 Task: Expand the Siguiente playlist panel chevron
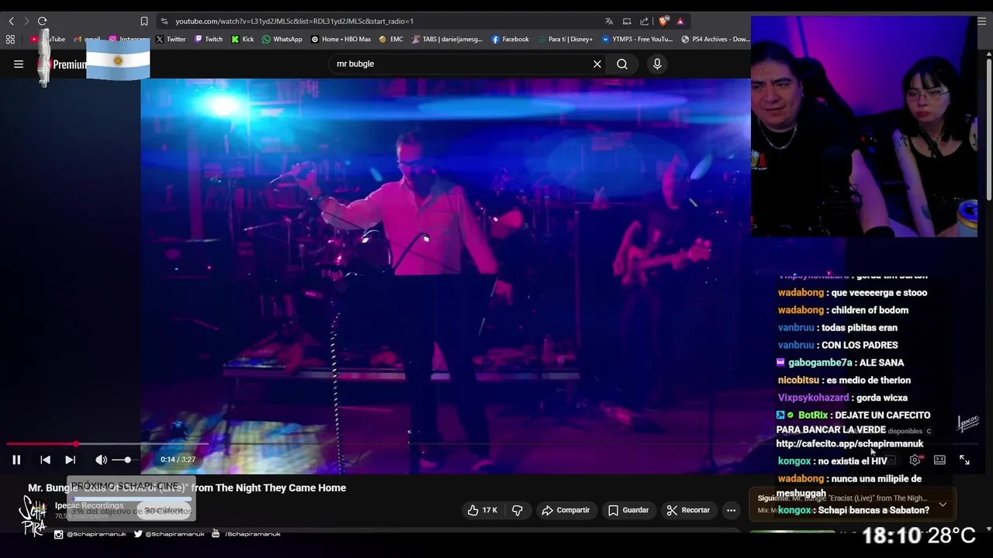coord(943,505)
